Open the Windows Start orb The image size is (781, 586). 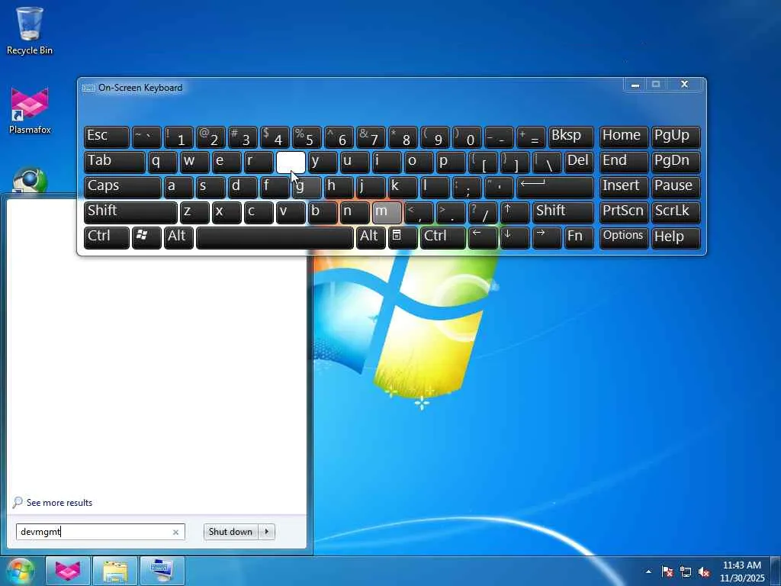pyautogui.click(x=21, y=571)
